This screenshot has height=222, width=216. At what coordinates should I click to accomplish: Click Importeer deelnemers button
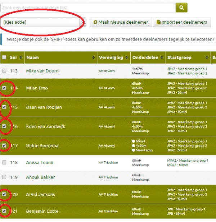182,22
